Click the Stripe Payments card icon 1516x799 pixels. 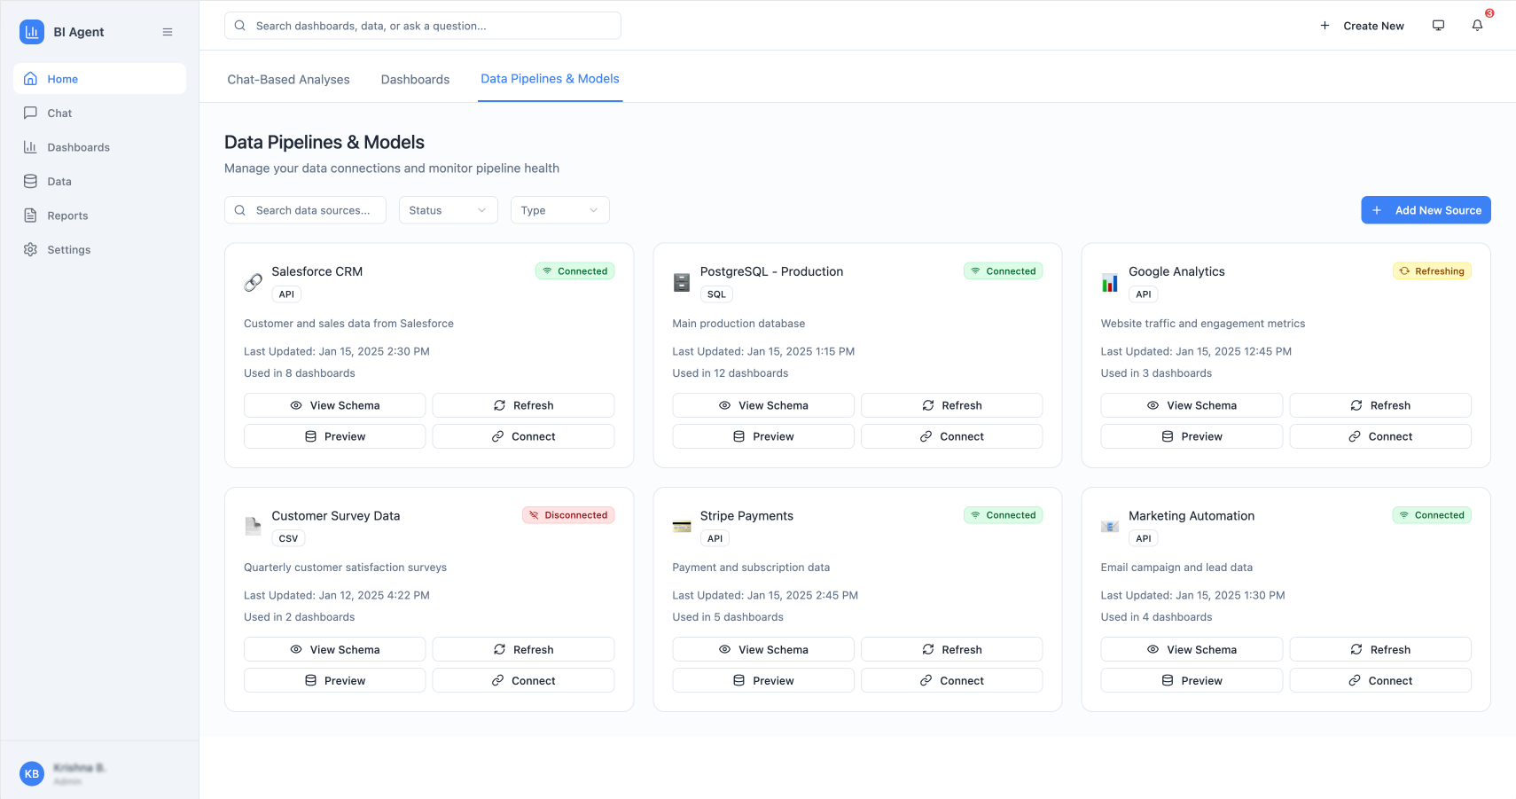coord(682,527)
